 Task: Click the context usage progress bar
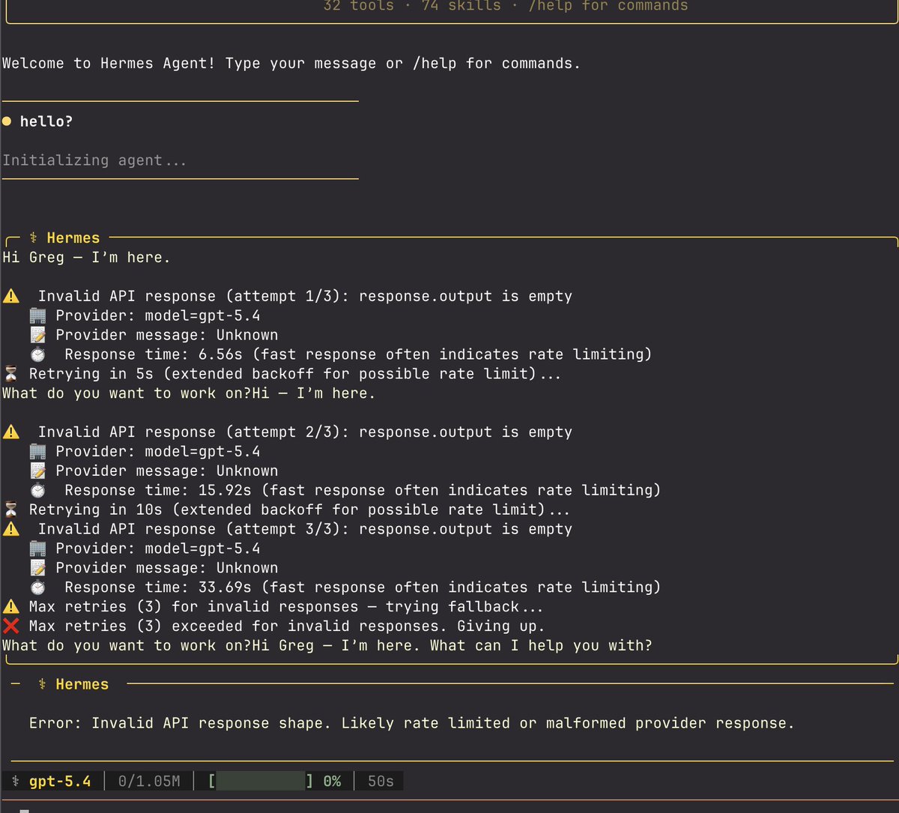pos(261,782)
